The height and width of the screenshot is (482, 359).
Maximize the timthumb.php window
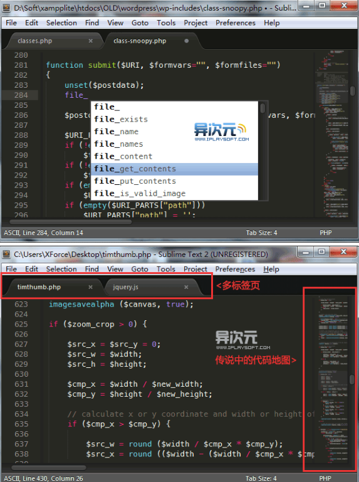321,253
